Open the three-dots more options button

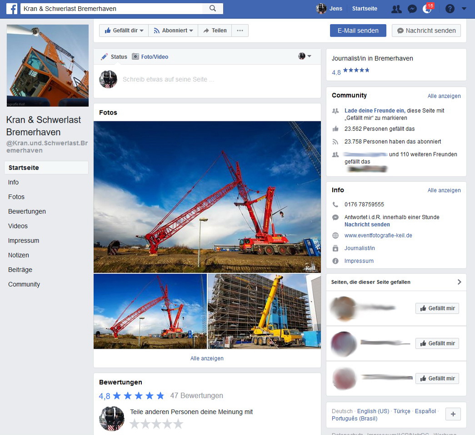click(240, 30)
